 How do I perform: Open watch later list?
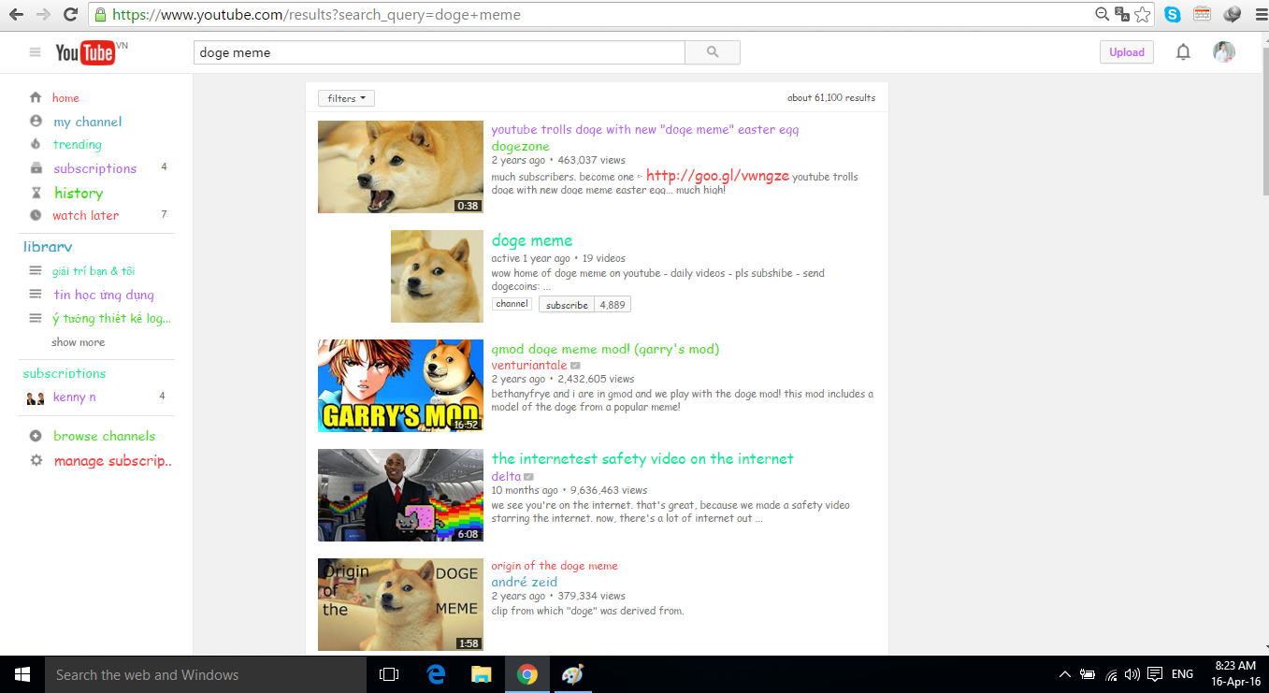[85, 215]
